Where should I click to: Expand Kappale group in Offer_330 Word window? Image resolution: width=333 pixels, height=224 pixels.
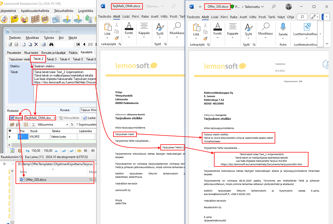click(233, 37)
